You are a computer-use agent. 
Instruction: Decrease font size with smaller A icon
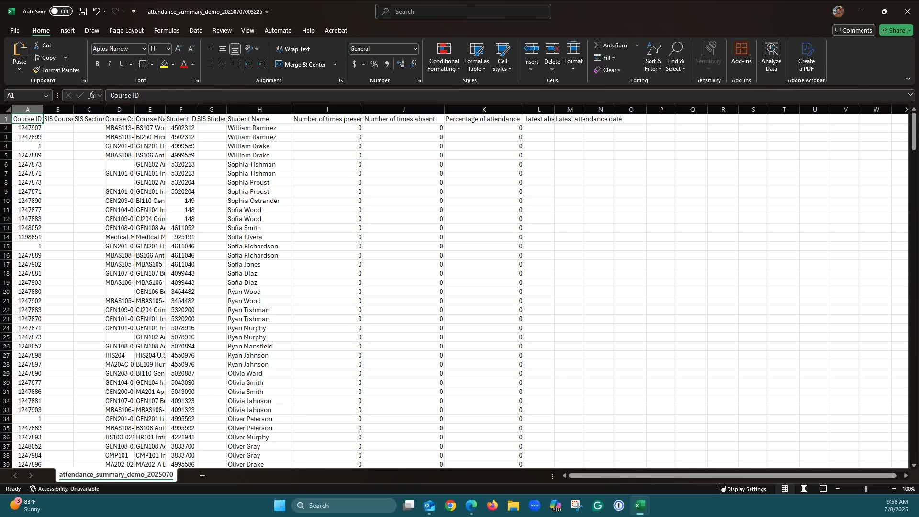tap(191, 49)
